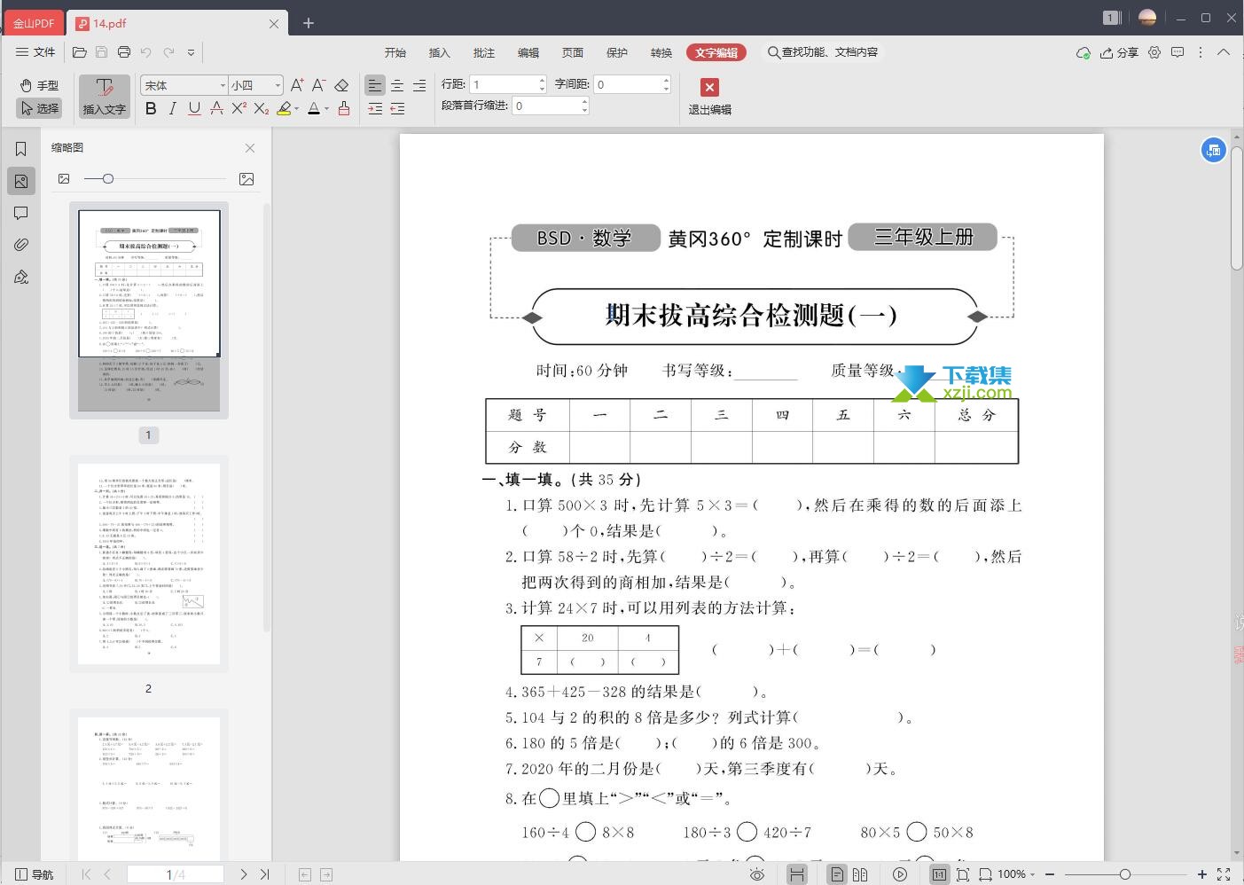Click the print icon in quick toolbar
The width and height of the screenshot is (1244, 885).
(x=124, y=52)
